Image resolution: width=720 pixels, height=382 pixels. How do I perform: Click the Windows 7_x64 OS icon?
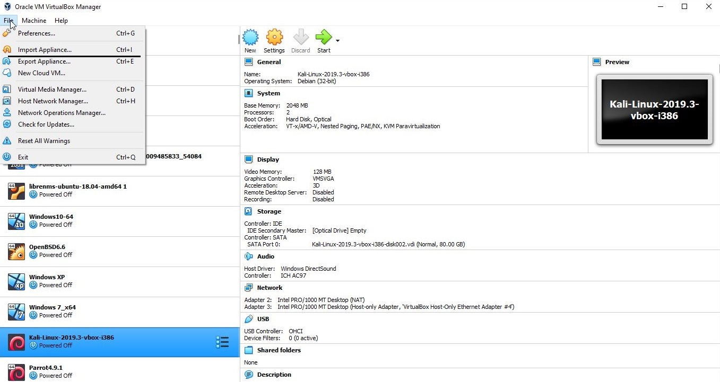pos(16,312)
